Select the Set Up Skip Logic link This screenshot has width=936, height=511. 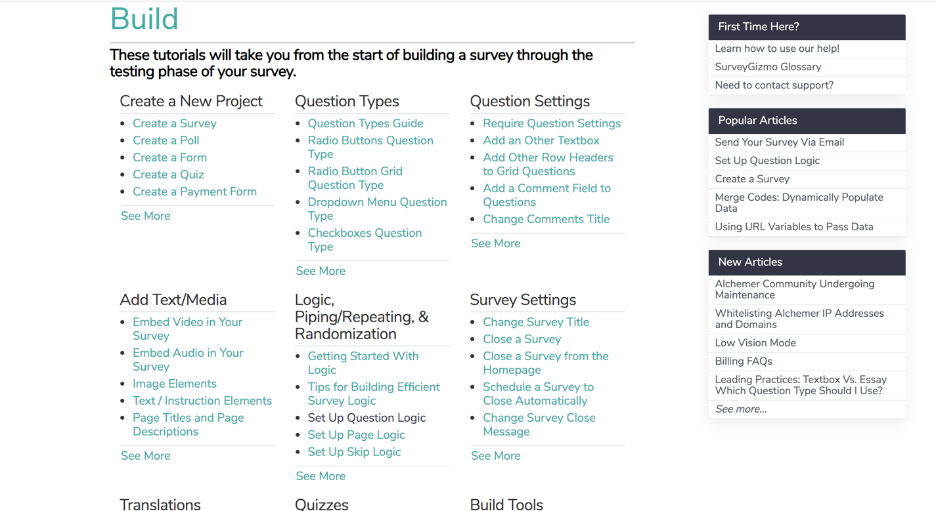(x=354, y=452)
